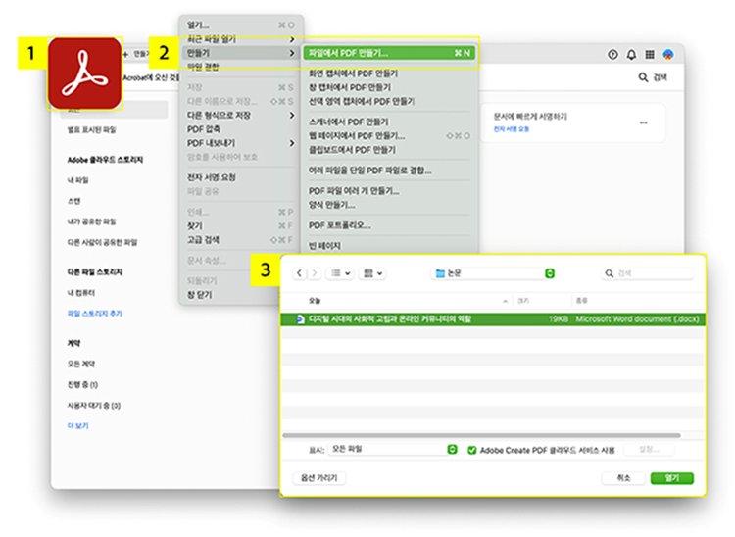735x537 pixels.
Task: Open the apps grid icon
Action: 650,54
